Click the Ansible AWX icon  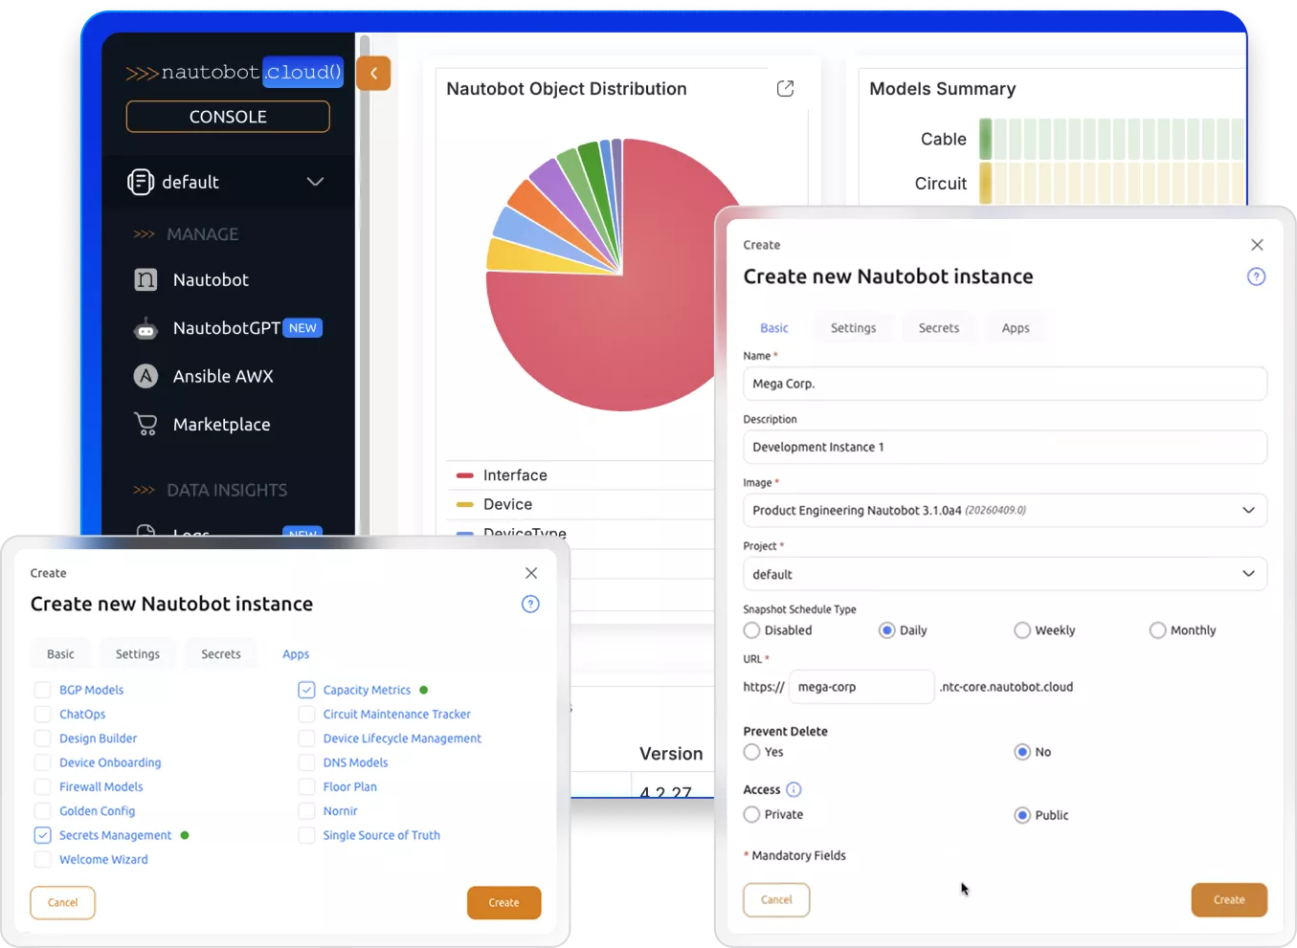point(145,376)
